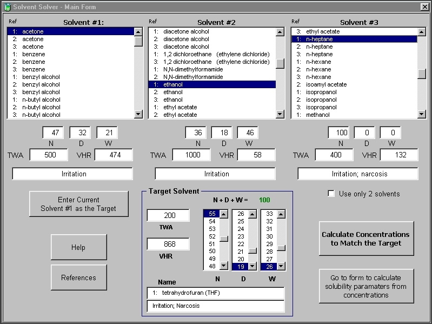Open the Help button

click(x=78, y=247)
